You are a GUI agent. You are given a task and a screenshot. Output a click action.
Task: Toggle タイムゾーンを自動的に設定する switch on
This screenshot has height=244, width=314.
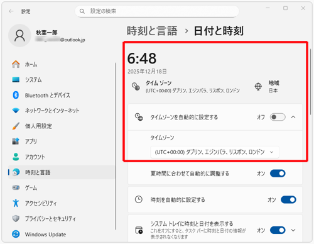pos(278,117)
